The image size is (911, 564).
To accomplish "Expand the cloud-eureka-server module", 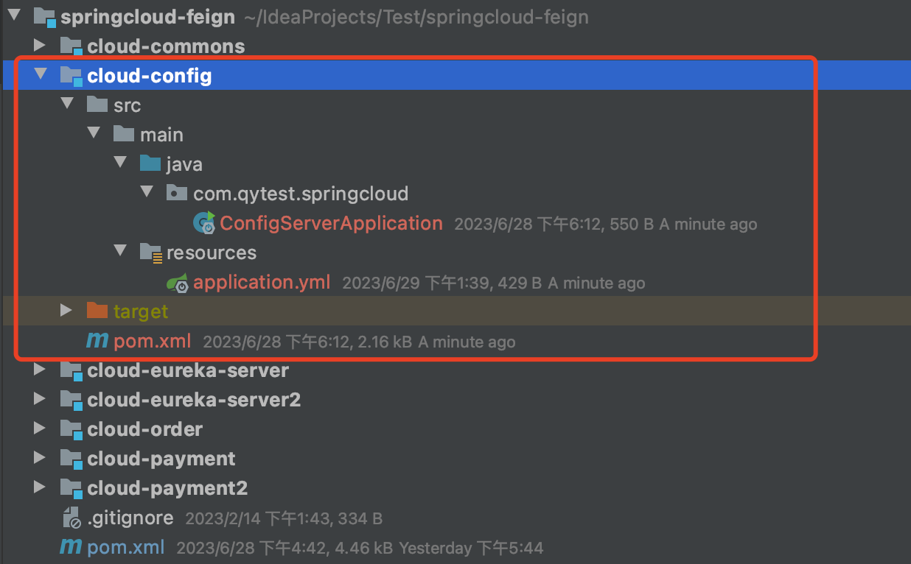I will pyautogui.click(x=41, y=370).
